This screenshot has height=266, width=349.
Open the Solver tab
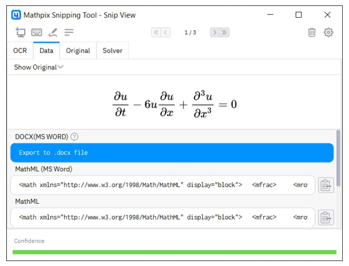click(x=112, y=50)
